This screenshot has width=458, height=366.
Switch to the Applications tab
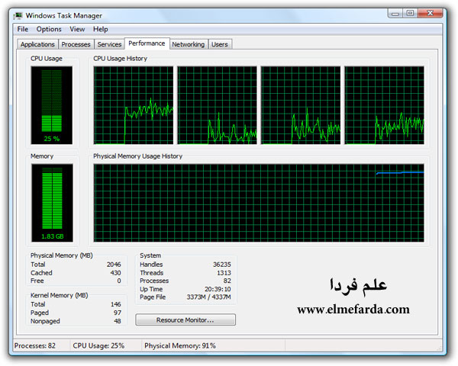37,44
